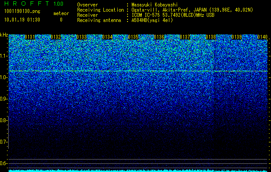271x172 pixels.
Task: Select the 0133 time marker label
Action: [81, 37]
